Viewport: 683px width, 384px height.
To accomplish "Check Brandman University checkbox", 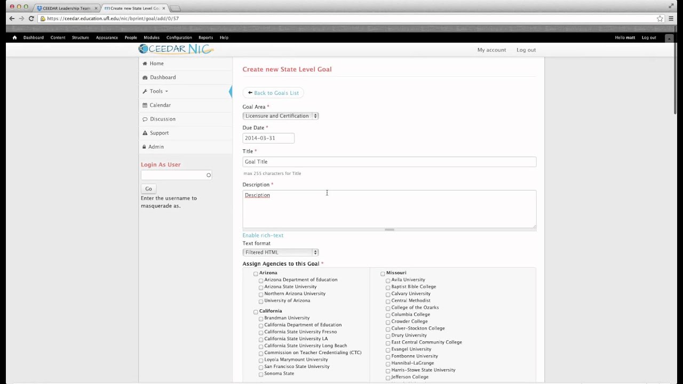I will (x=261, y=319).
